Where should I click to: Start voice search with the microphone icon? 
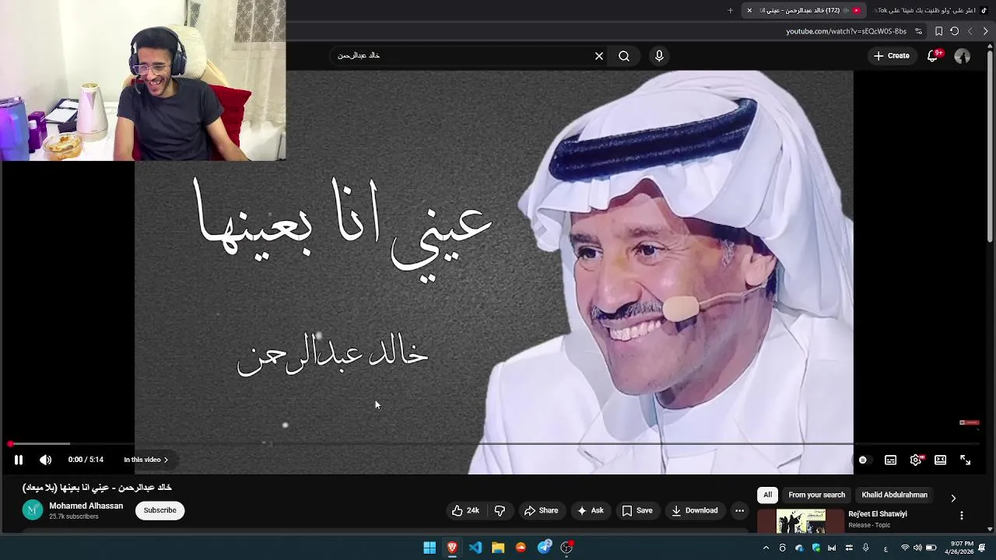click(x=659, y=56)
